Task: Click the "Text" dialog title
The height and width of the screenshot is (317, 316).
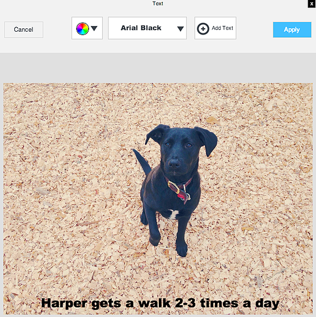Action: coord(158,3)
